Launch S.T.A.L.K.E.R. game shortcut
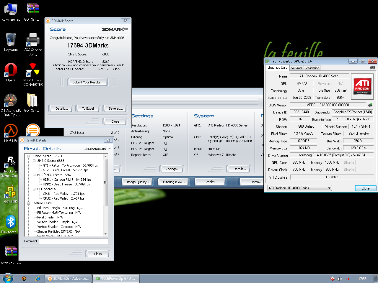Image resolution: width=378 pixels, height=283 pixels. (11, 105)
